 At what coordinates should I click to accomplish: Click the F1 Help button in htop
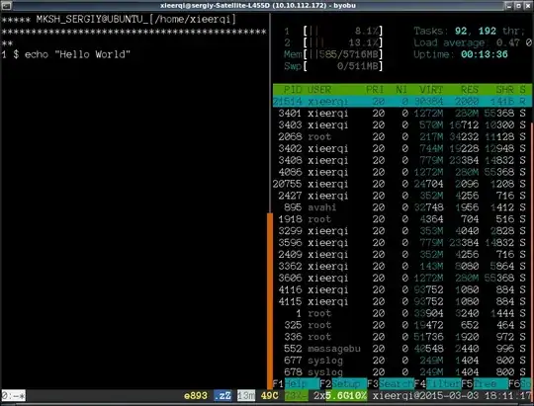click(296, 383)
